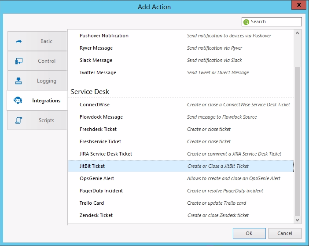
Task: Confirm selection with the OK button
Action: click(x=249, y=233)
